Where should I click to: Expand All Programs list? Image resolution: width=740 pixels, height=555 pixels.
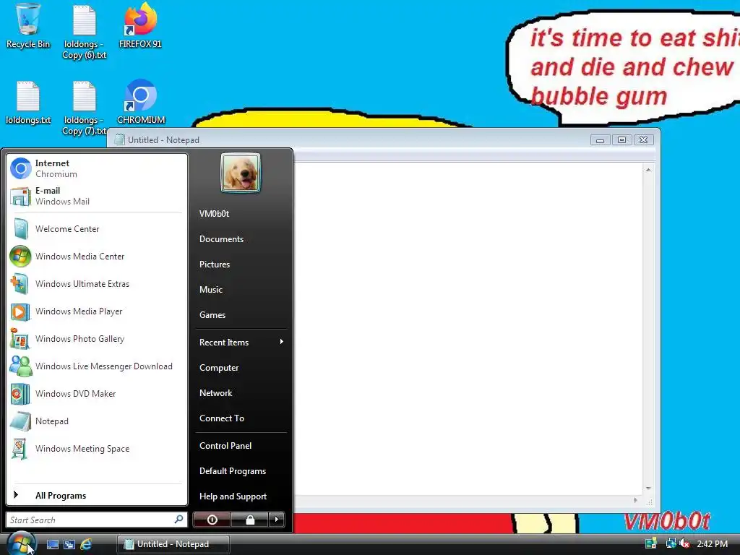pos(96,495)
